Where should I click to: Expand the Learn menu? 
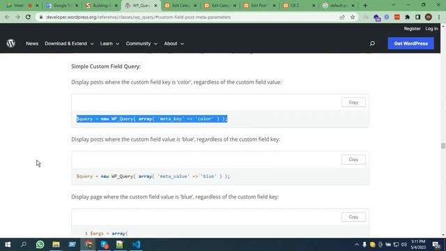tap(109, 43)
